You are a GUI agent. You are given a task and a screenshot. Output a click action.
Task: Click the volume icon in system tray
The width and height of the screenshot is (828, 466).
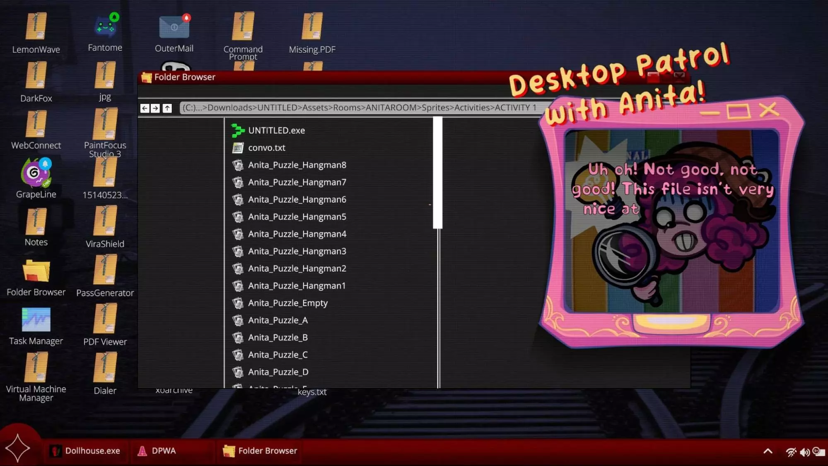tap(804, 452)
